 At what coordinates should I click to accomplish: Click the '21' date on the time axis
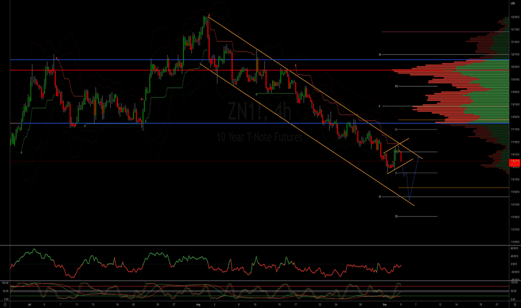497,304
